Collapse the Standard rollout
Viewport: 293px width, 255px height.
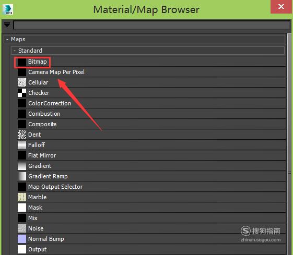click(15, 51)
